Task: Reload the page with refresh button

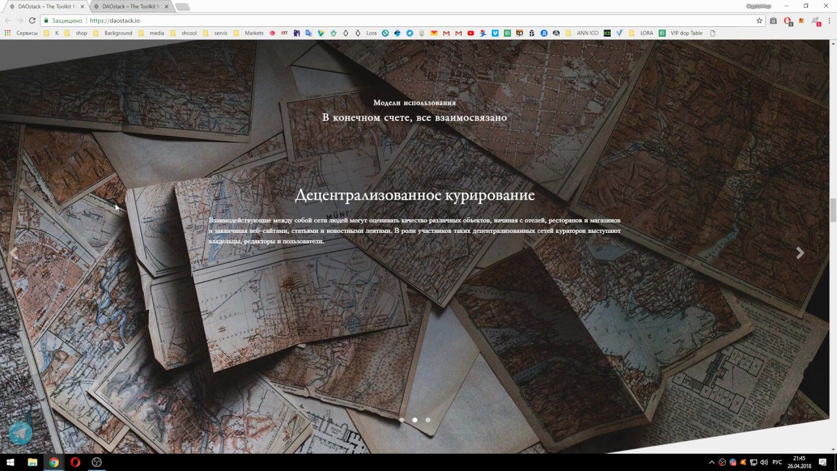Action: (x=32, y=20)
